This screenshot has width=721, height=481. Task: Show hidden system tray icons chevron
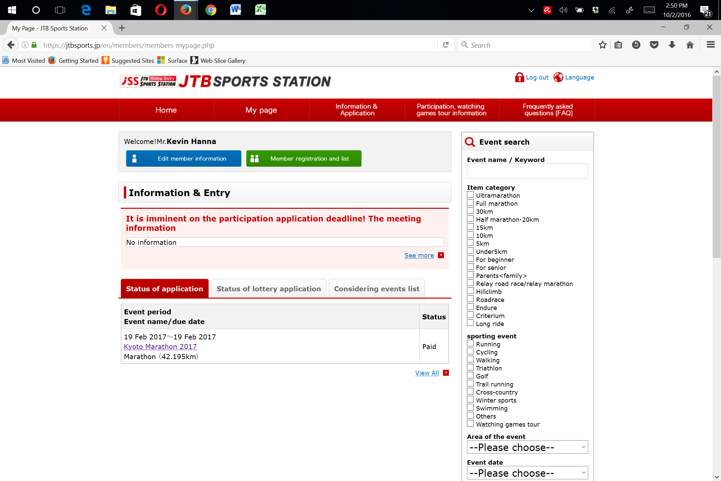(x=531, y=10)
